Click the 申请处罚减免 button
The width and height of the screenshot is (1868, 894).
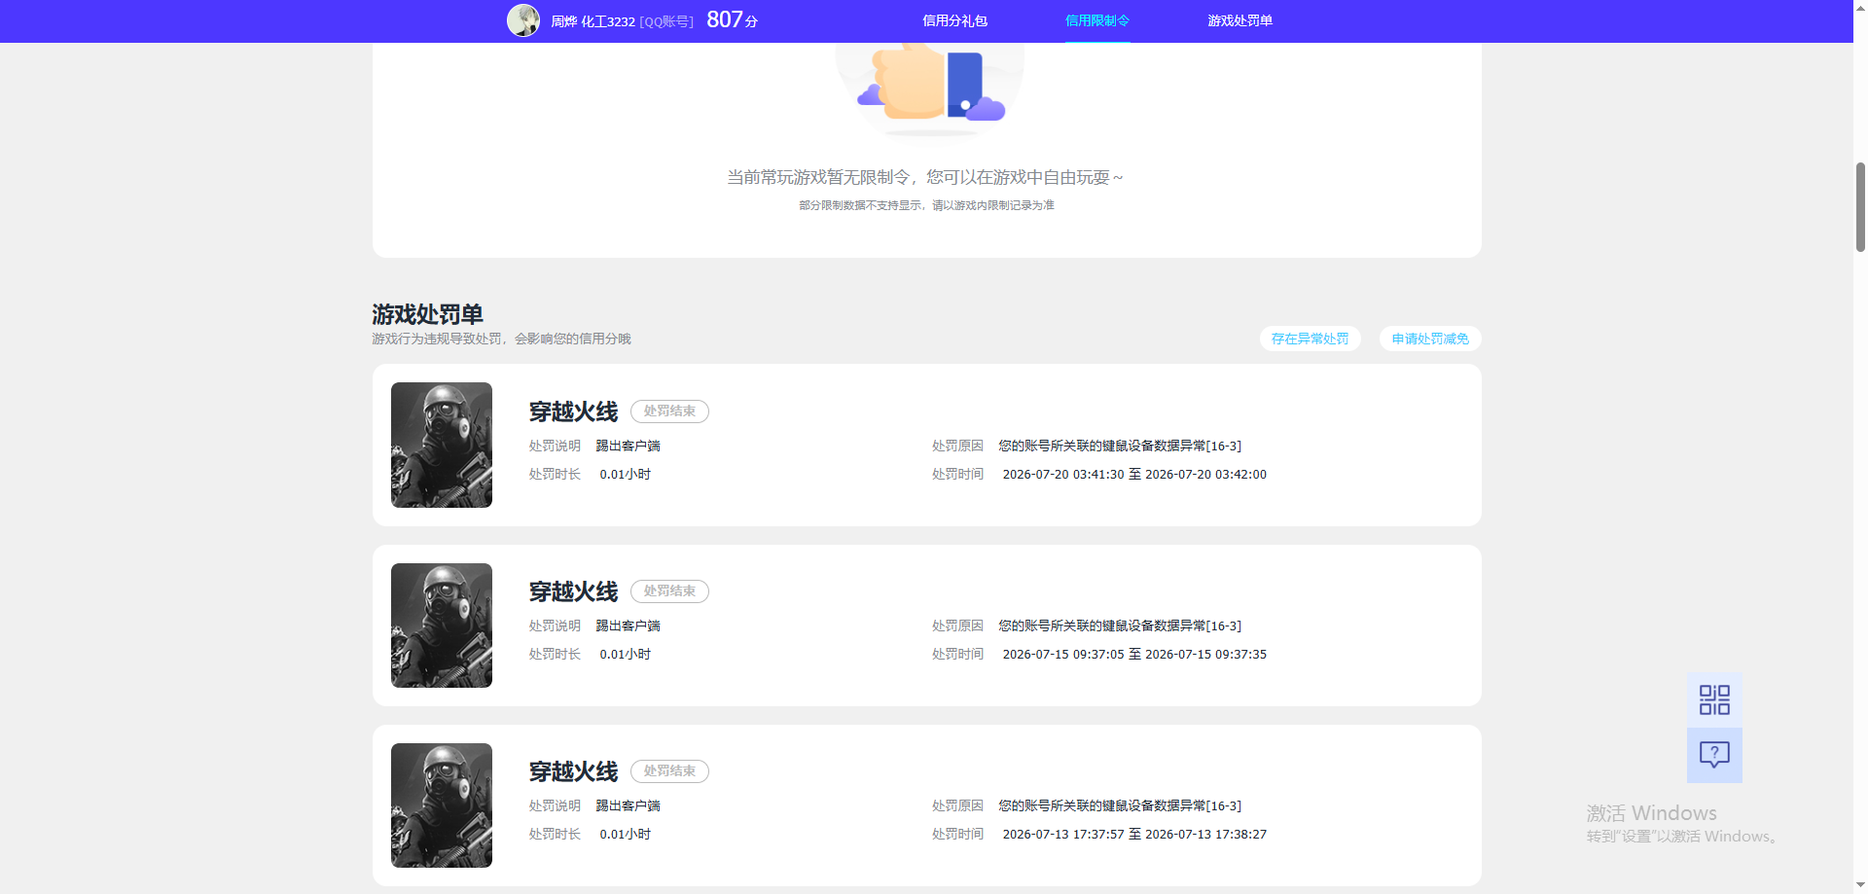(x=1430, y=339)
